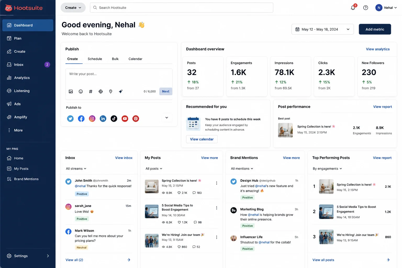The height and width of the screenshot is (268, 402).
Task: Select the Create tab in Publish
Action: [x=72, y=59]
